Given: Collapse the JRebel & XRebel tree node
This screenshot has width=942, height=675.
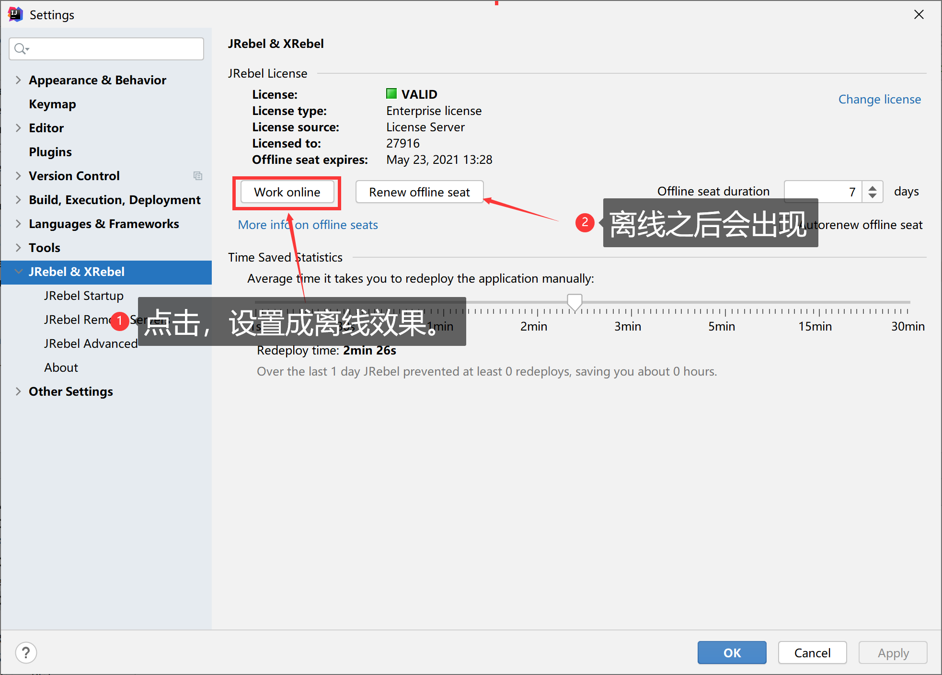Looking at the screenshot, I should 18,272.
